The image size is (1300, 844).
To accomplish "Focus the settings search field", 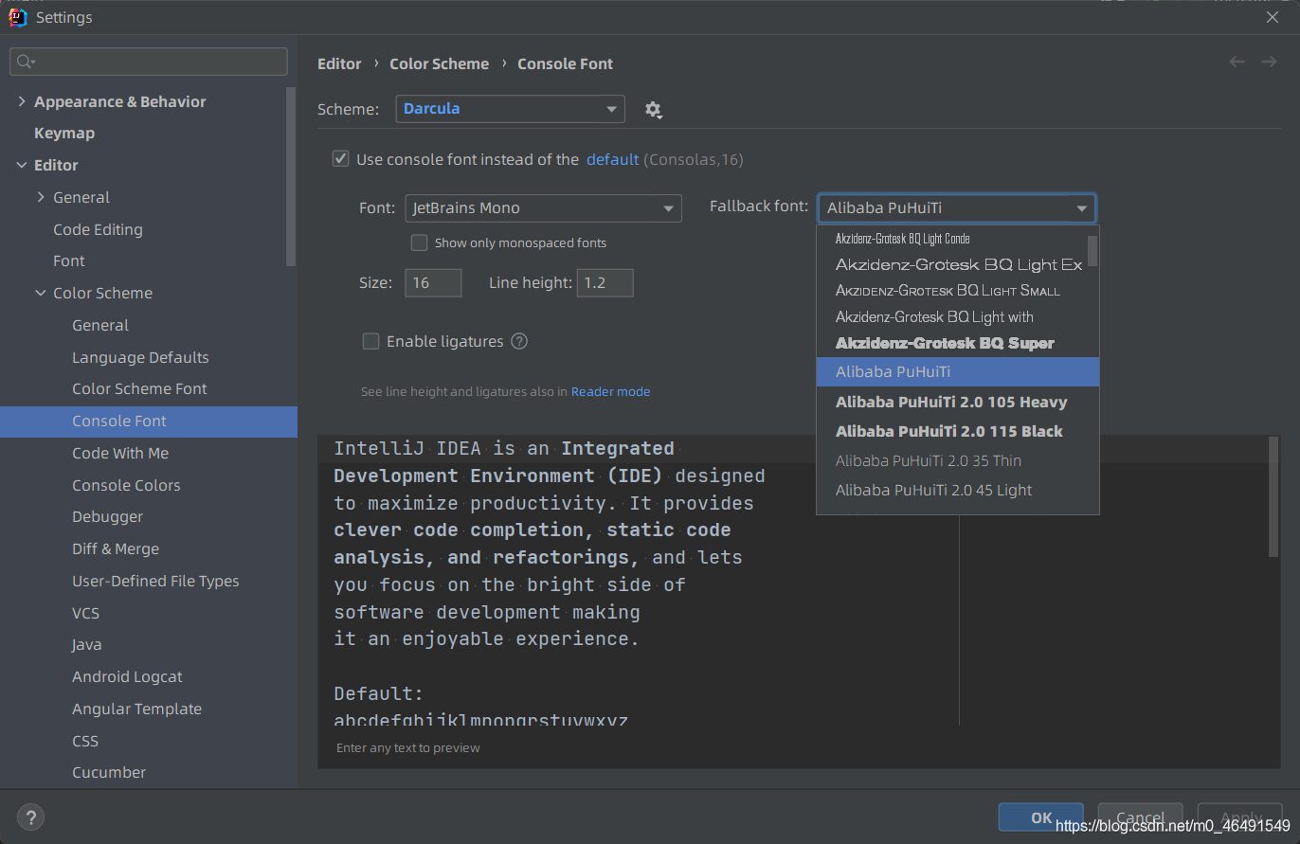I will coord(149,62).
